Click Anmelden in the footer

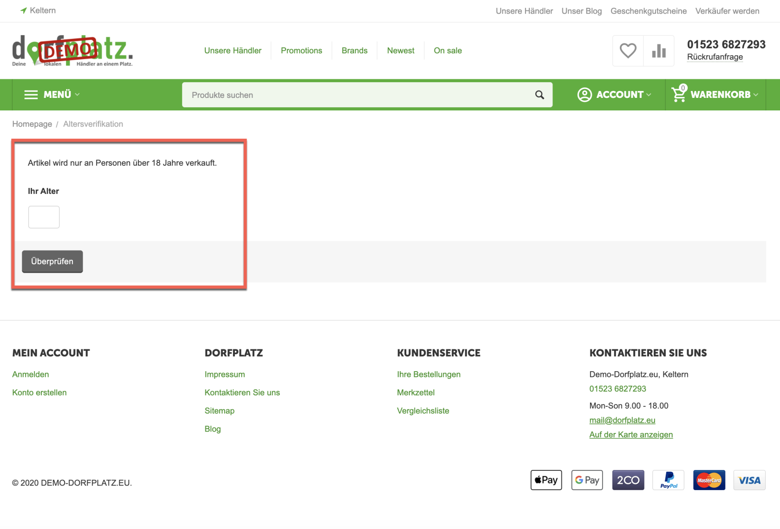coord(31,374)
